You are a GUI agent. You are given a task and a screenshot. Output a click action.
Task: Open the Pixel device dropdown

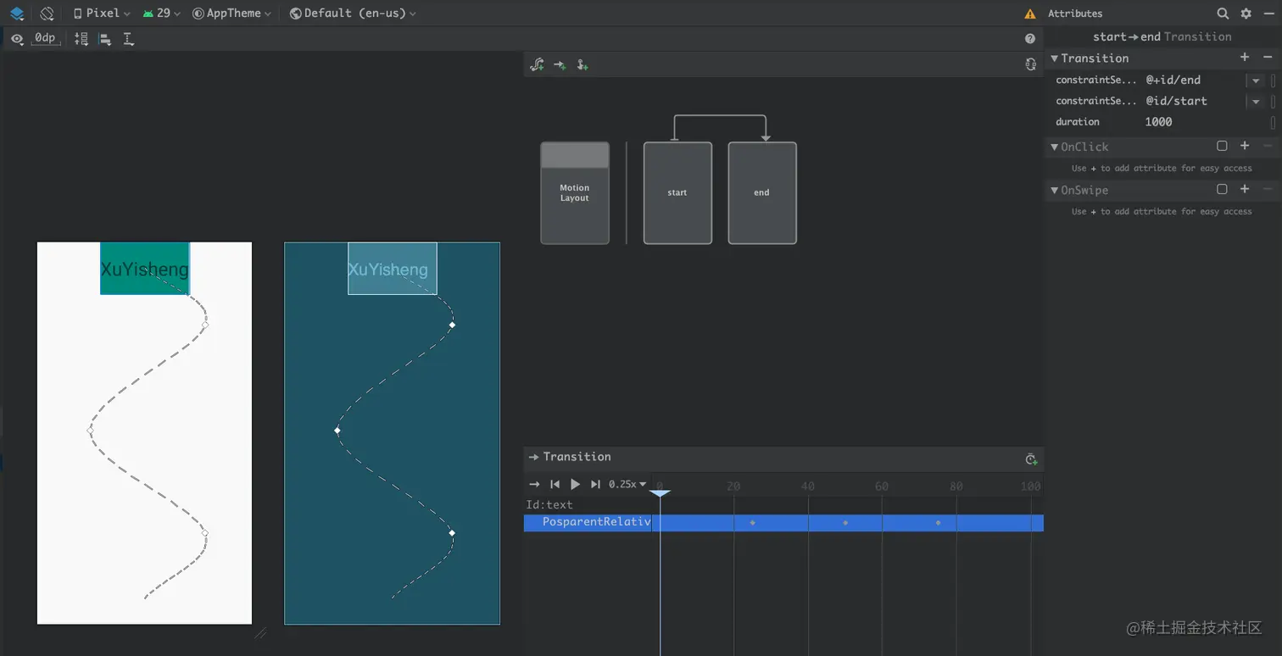tap(102, 14)
